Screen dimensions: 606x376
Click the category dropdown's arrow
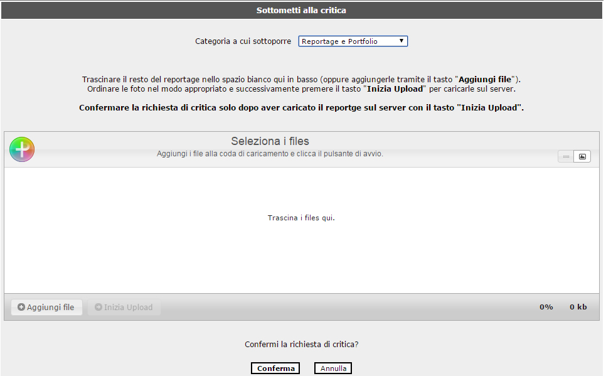click(401, 41)
